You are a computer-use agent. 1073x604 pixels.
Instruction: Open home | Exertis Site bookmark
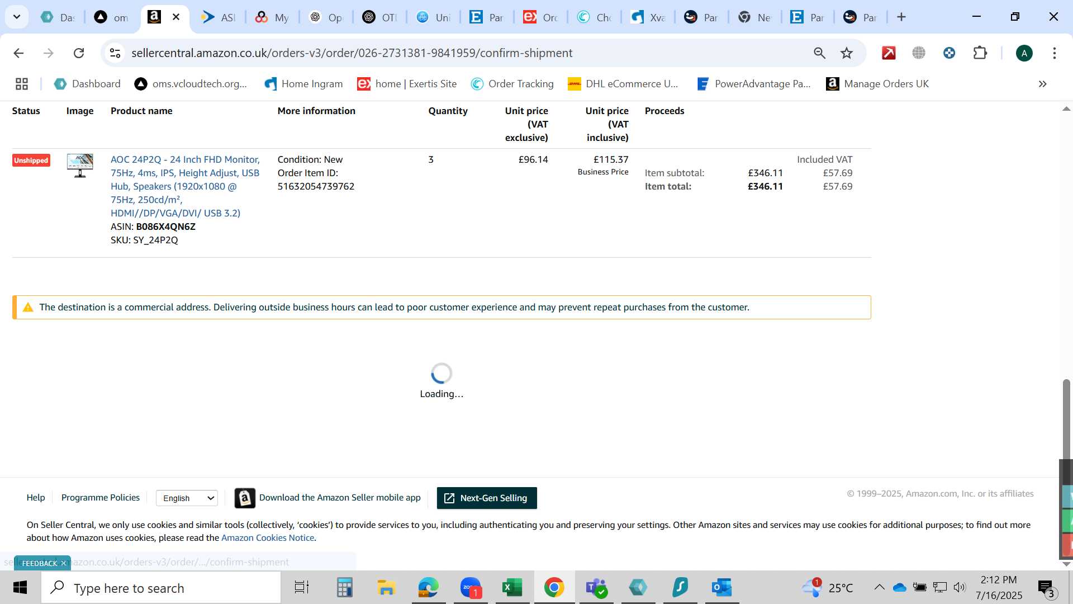coord(407,84)
